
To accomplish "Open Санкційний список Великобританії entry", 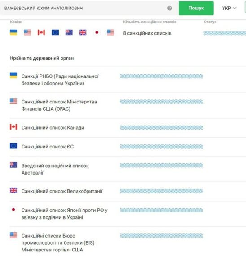I will click(x=62, y=191).
